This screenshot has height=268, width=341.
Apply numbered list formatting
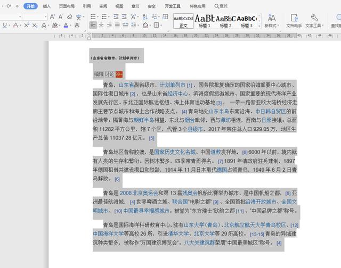[104, 16]
